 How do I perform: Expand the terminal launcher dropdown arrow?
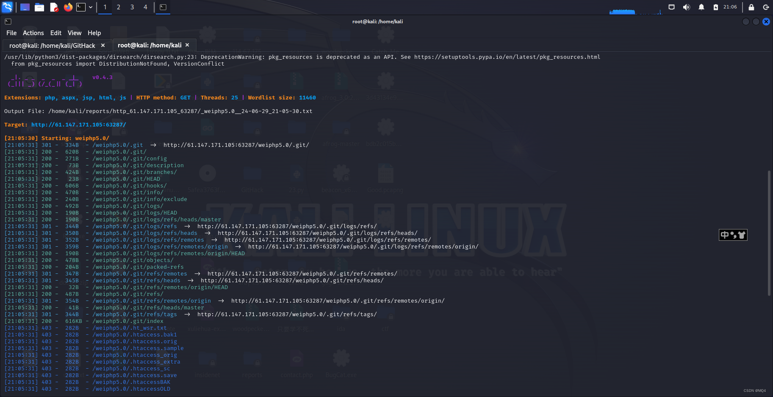(90, 7)
